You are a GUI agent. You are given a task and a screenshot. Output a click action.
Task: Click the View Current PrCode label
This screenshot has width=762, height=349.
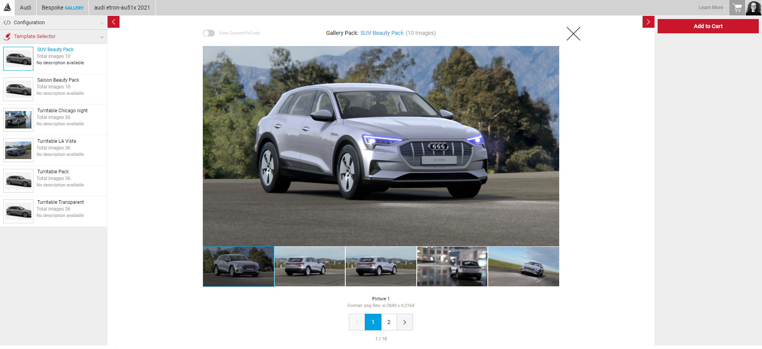coord(239,33)
